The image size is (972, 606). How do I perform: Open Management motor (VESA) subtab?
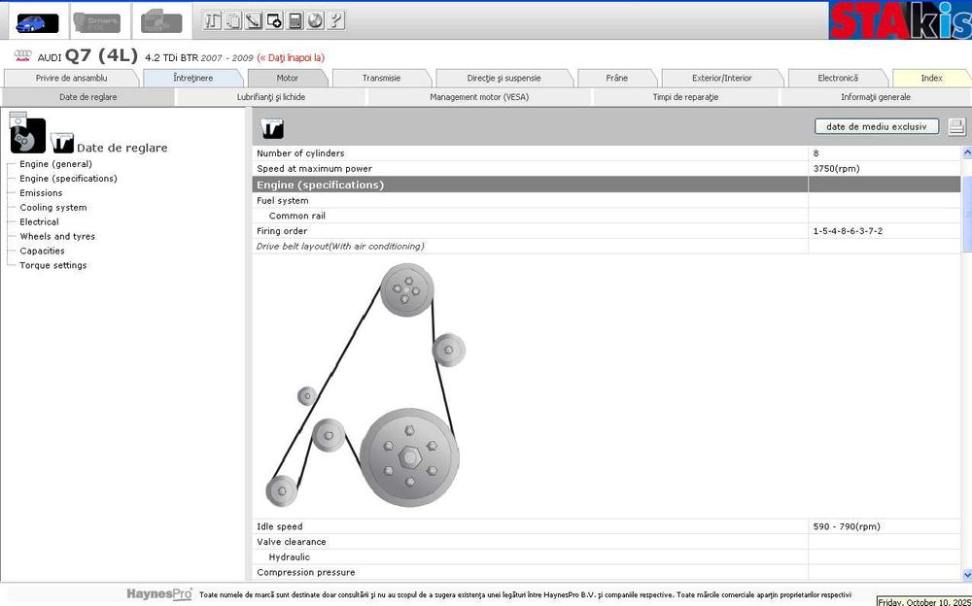[479, 97]
